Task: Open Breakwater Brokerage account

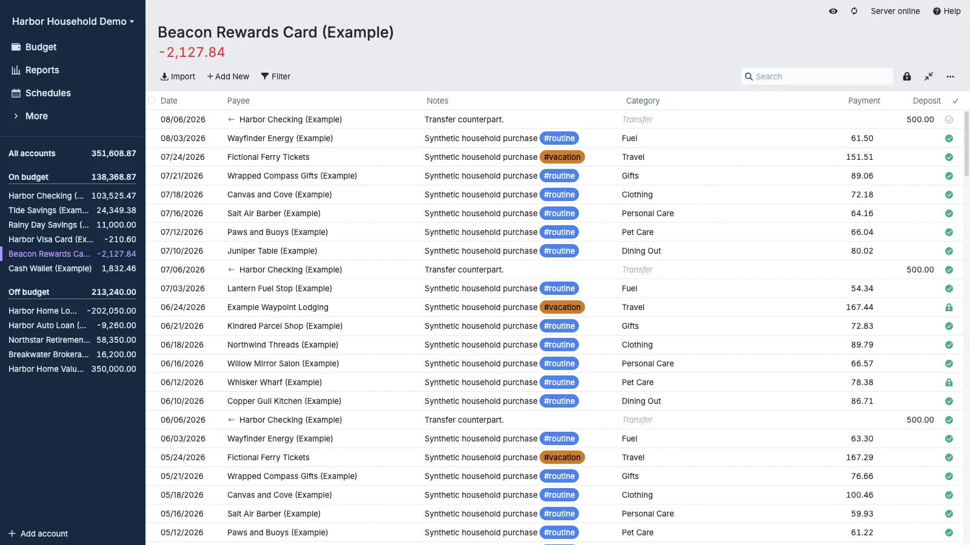Action: pos(73,354)
